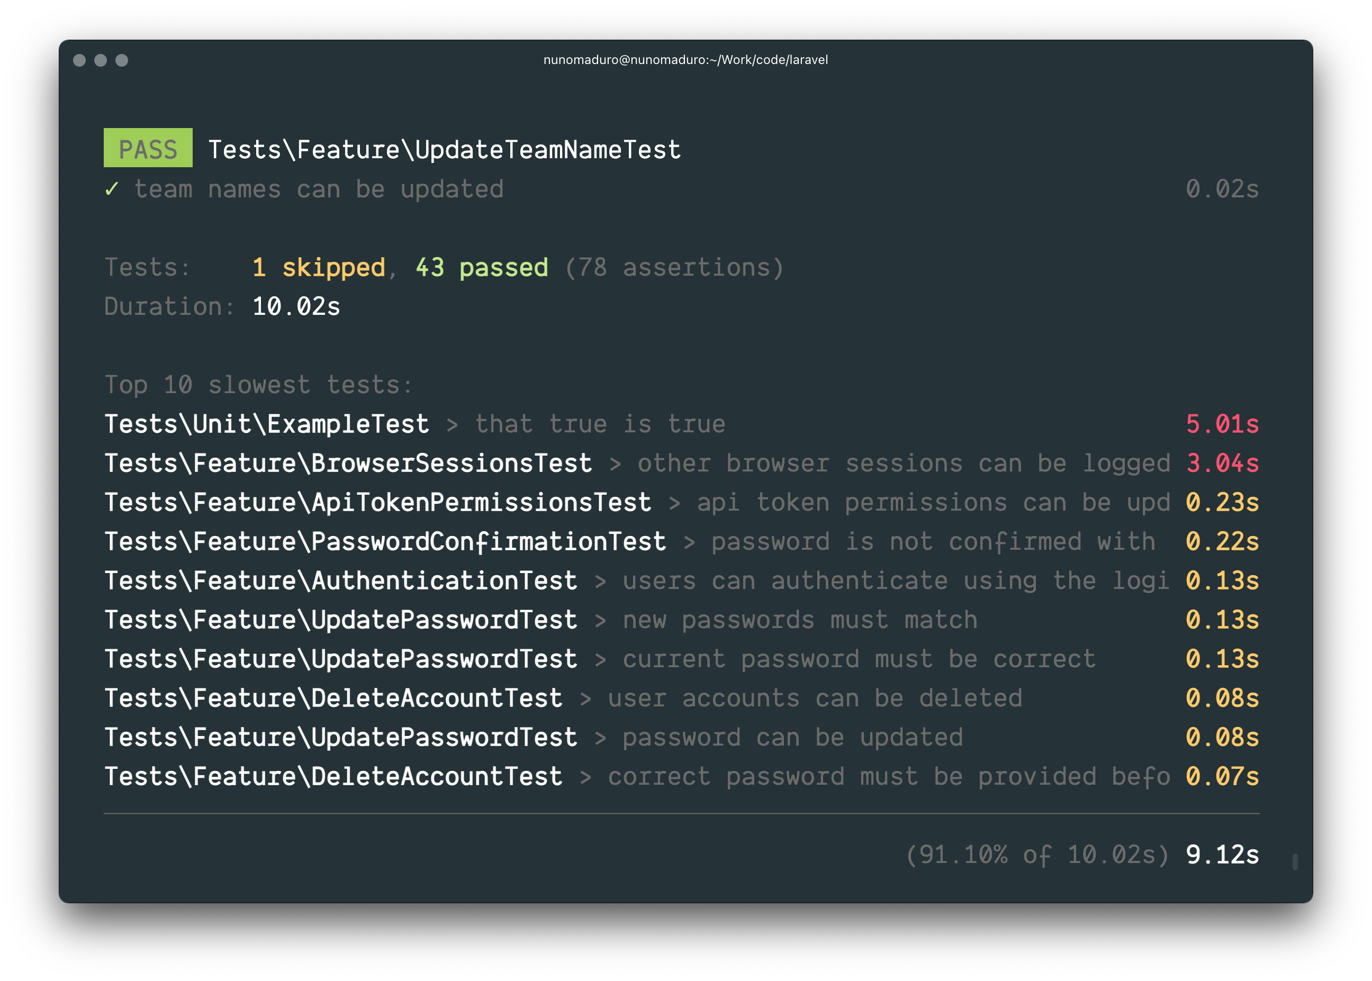Click the UpdateTeamNameTest heading
This screenshot has height=981, width=1372.
click(444, 150)
